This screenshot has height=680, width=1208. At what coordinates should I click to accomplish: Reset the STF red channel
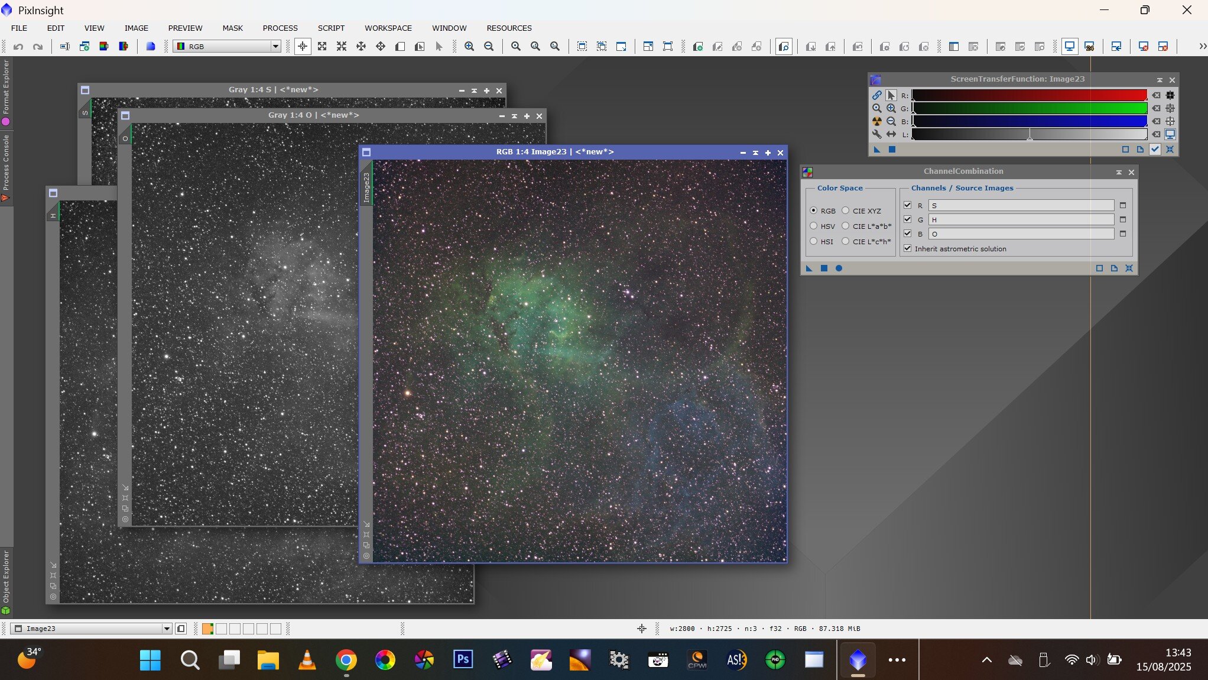click(1156, 95)
